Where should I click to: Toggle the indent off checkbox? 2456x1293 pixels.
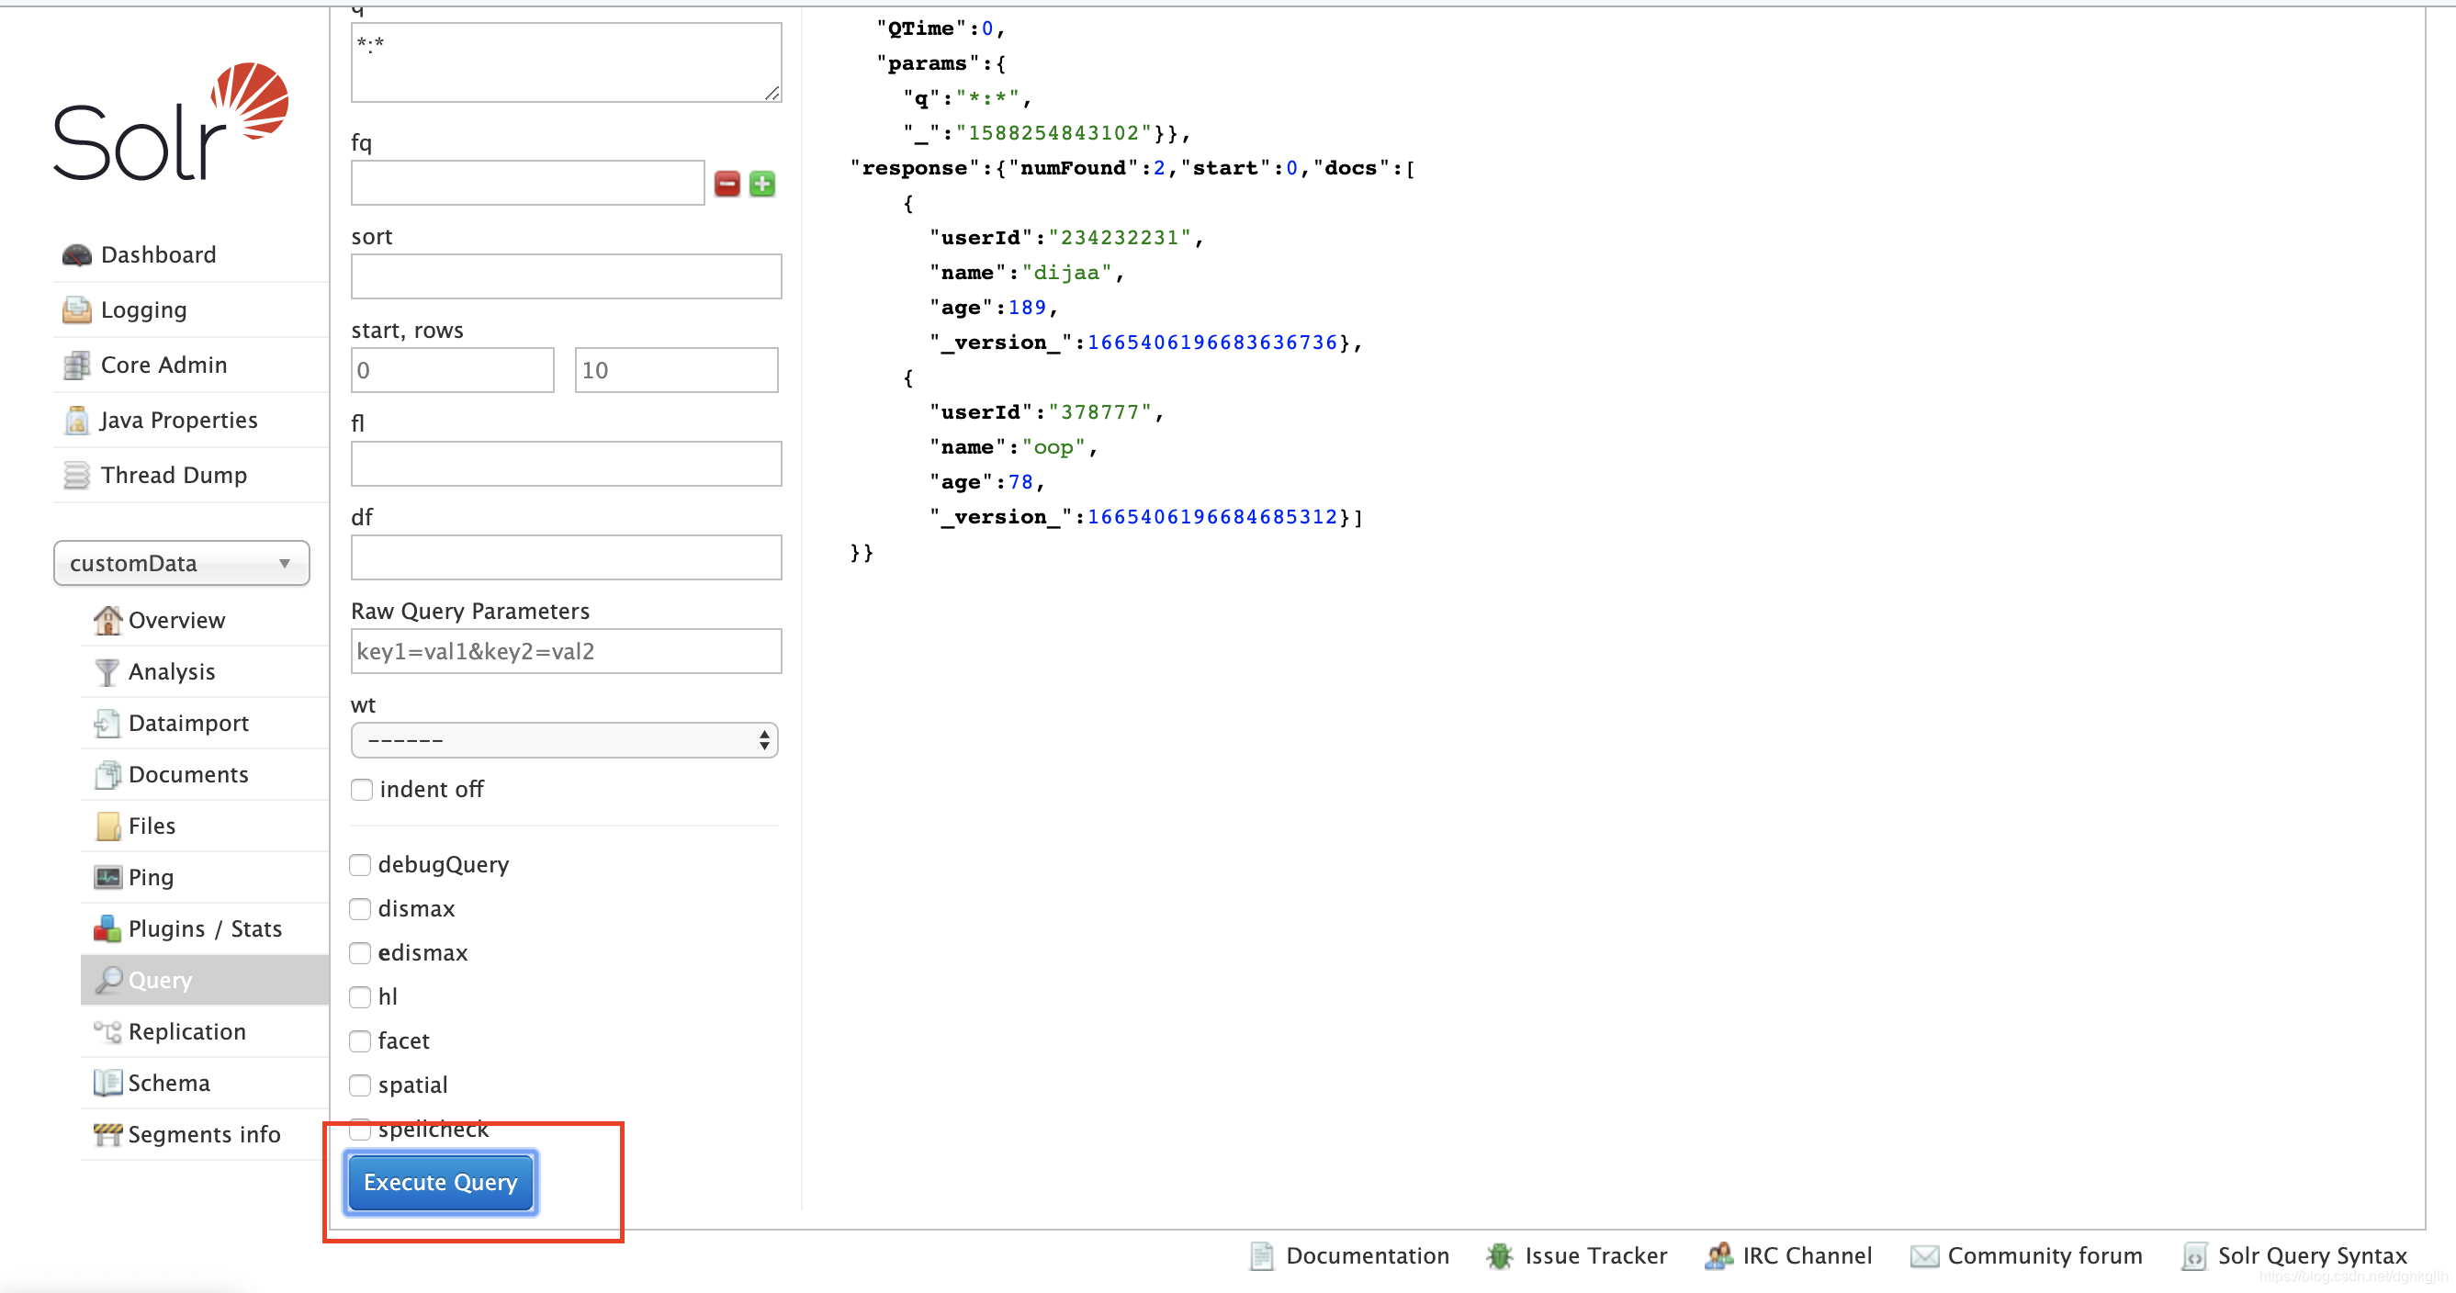point(362,791)
